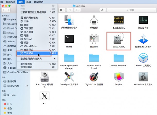This screenshot has height=115, width=157.
Task: Choose iCloud Drive from the Go menu
Action: click(x=37, y=46)
